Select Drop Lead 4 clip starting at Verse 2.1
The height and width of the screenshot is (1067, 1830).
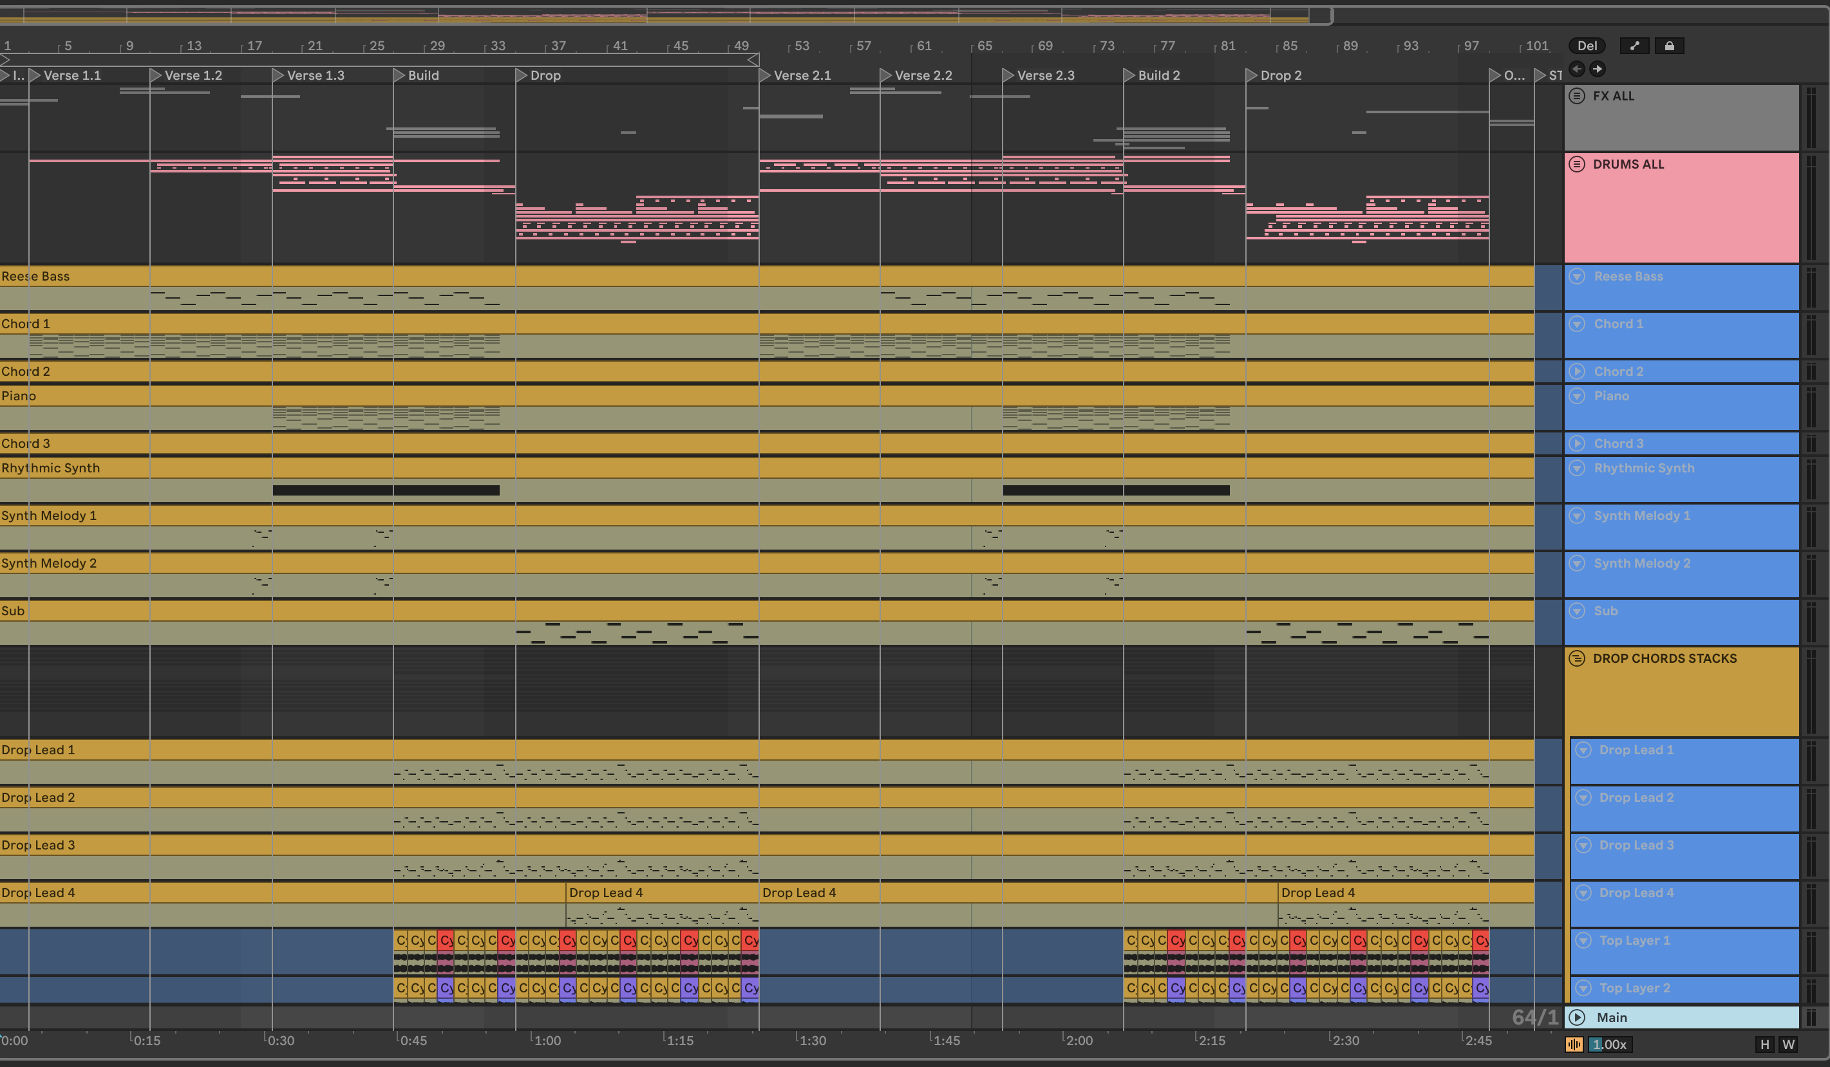(x=1017, y=892)
